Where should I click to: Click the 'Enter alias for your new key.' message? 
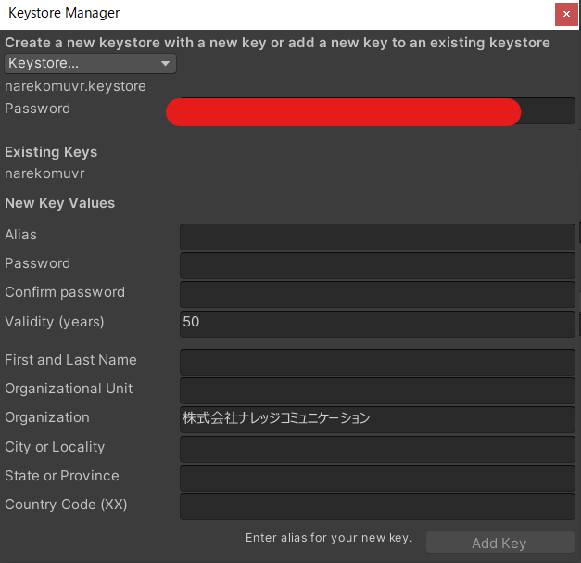pos(329,538)
